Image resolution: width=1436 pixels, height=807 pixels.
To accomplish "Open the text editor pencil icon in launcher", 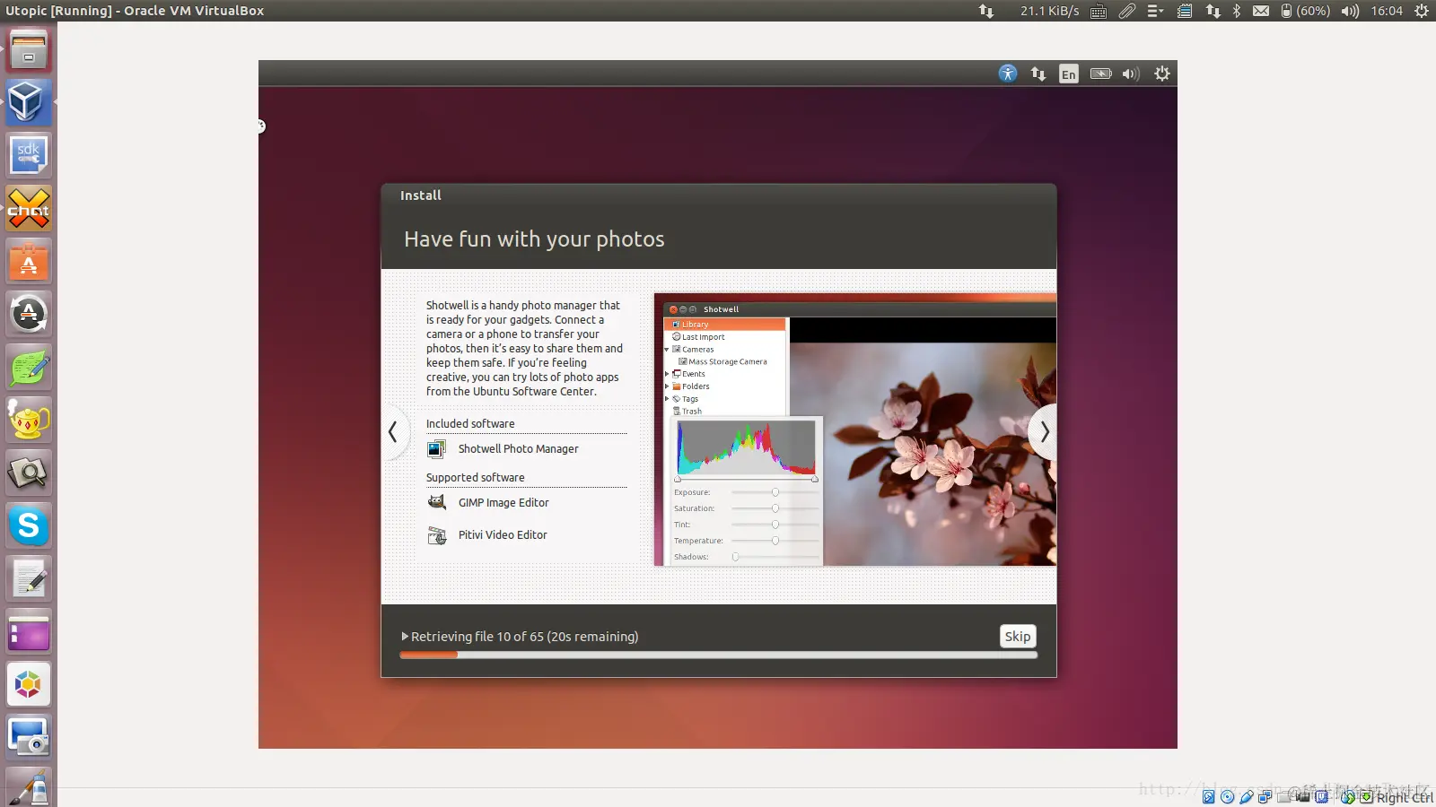I will click(29, 578).
